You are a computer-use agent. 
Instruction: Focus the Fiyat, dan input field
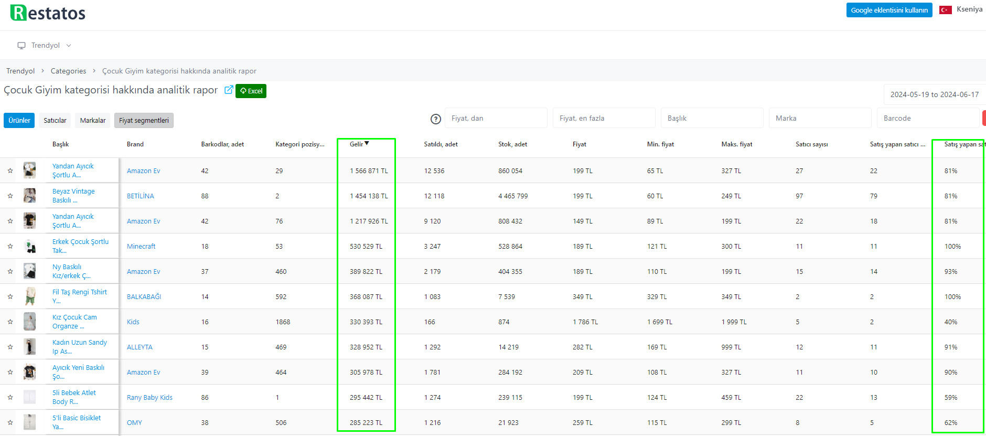click(x=496, y=118)
